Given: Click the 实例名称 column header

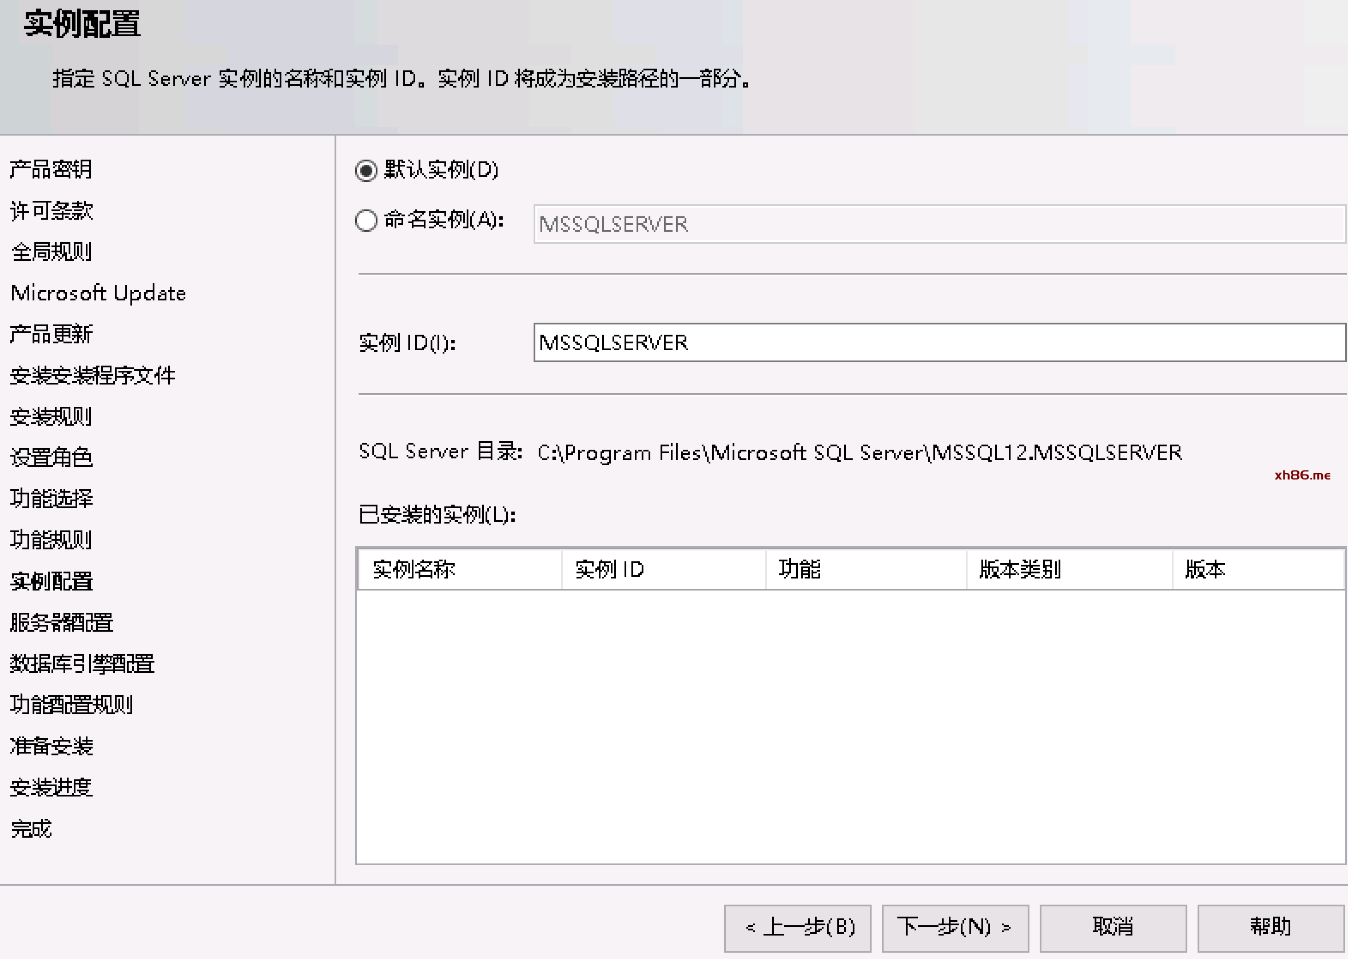Looking at the screenshot, I should point(459,570).
